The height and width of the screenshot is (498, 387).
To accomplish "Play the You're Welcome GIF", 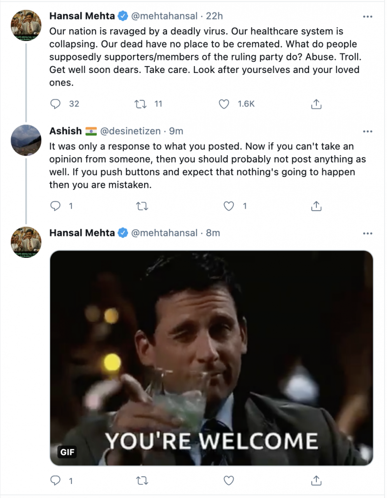I will 211,358.
